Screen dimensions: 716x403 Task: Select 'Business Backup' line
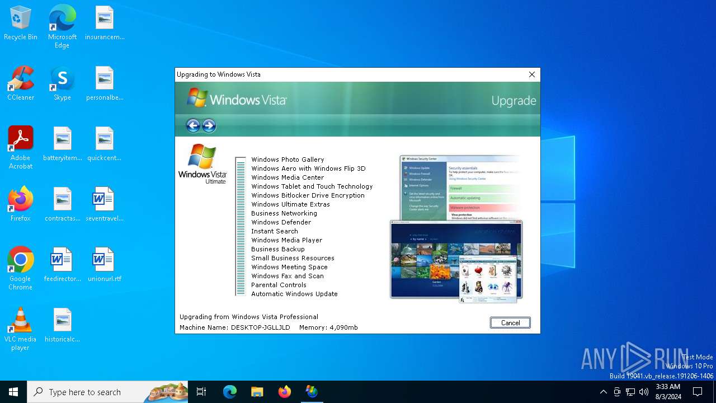(x=278, y=249)
